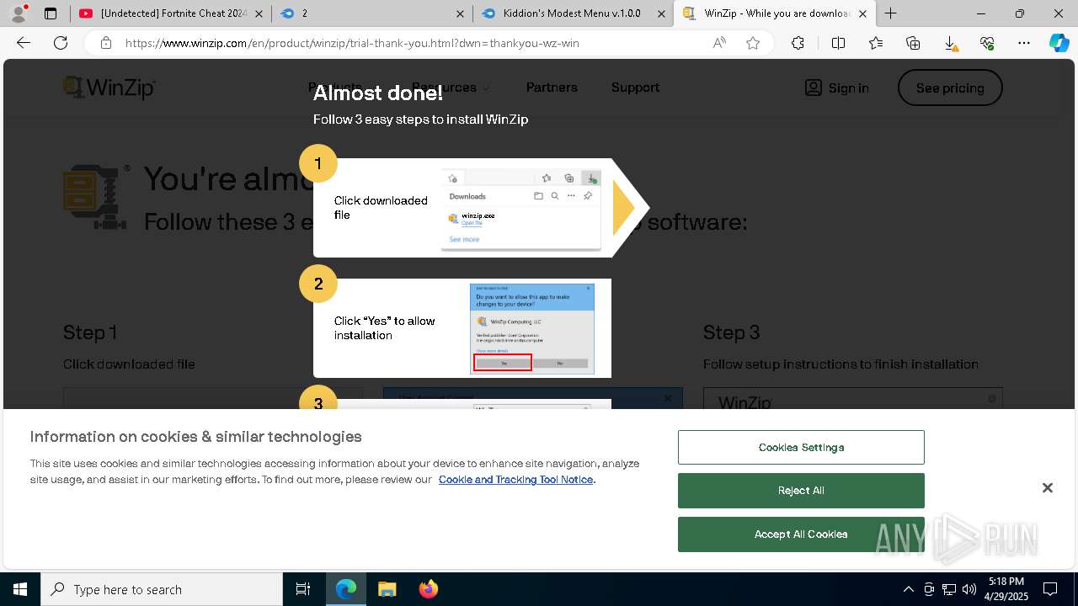The width and height of the screenshot is (1078, 606).
Task: Open the volume tray icon
Action: pyautogui.click(x=969, y=589)
